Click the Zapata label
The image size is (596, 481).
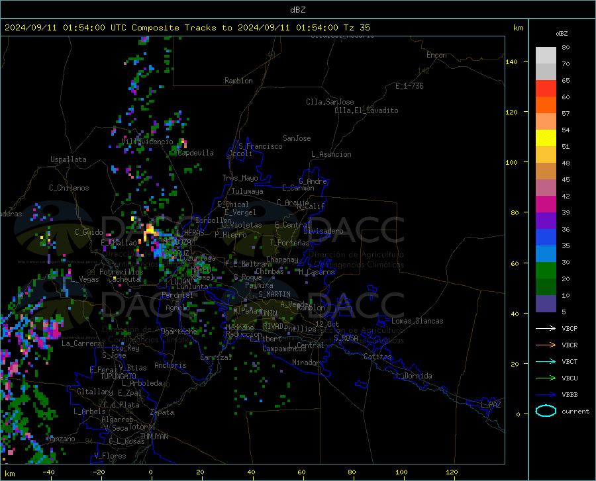click(162, 412)
